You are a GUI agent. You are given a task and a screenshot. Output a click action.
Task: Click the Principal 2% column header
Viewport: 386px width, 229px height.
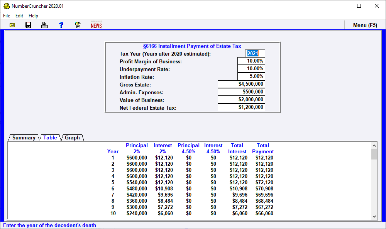click(x=137, y=148)
